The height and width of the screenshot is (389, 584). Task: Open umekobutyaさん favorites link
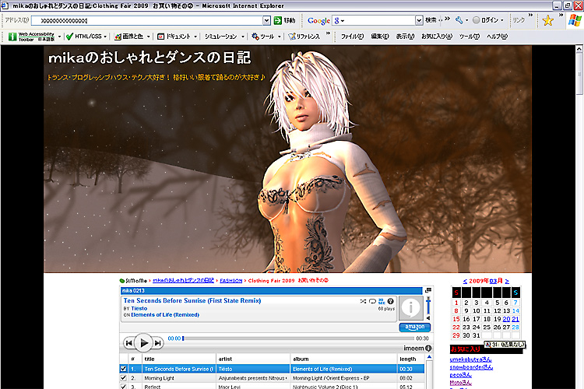(x=471, y=359)
